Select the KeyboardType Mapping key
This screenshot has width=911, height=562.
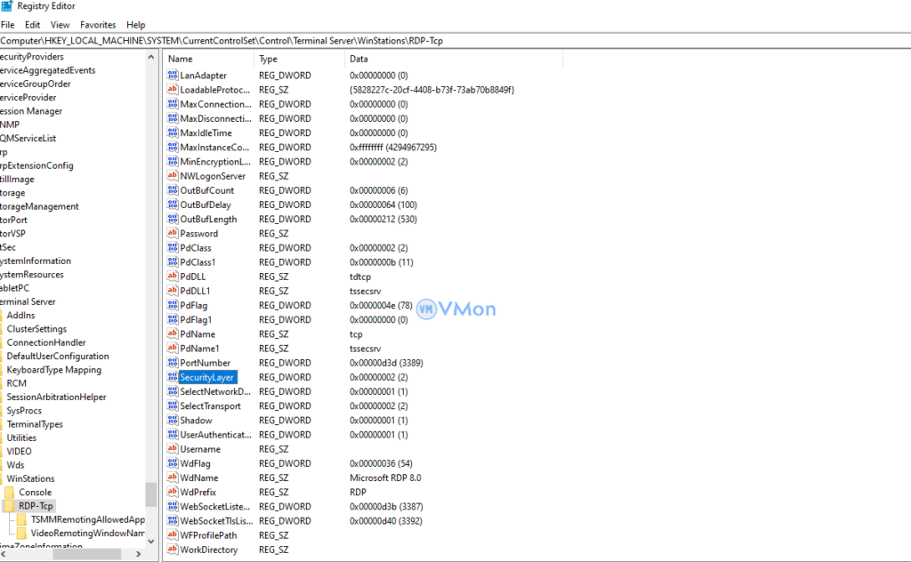pos(54,370)
